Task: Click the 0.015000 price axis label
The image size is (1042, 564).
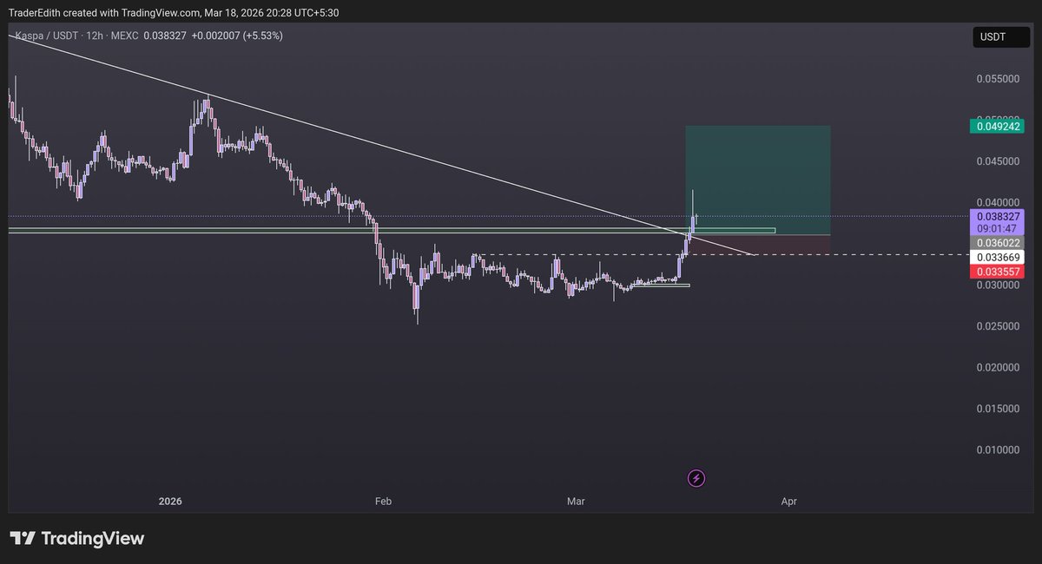Action: (998, 409)
